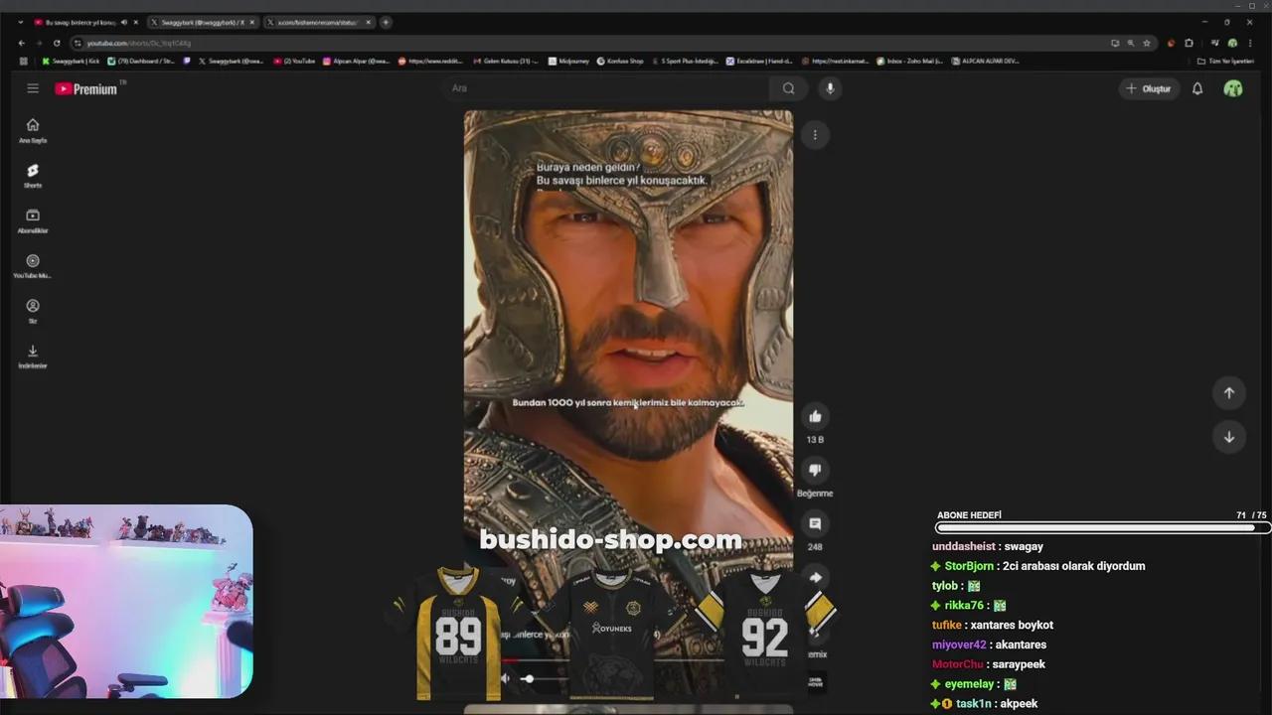
Task: Start voice search with microphone icon
Action: 830,88
